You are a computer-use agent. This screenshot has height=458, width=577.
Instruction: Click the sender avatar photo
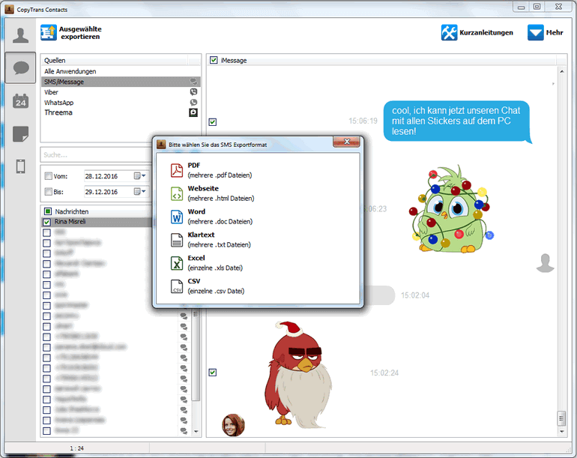coord(233,425)
